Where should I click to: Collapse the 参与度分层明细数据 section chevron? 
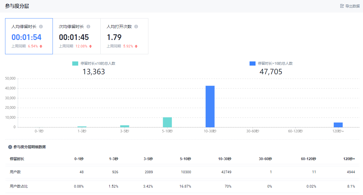[10, 147]
